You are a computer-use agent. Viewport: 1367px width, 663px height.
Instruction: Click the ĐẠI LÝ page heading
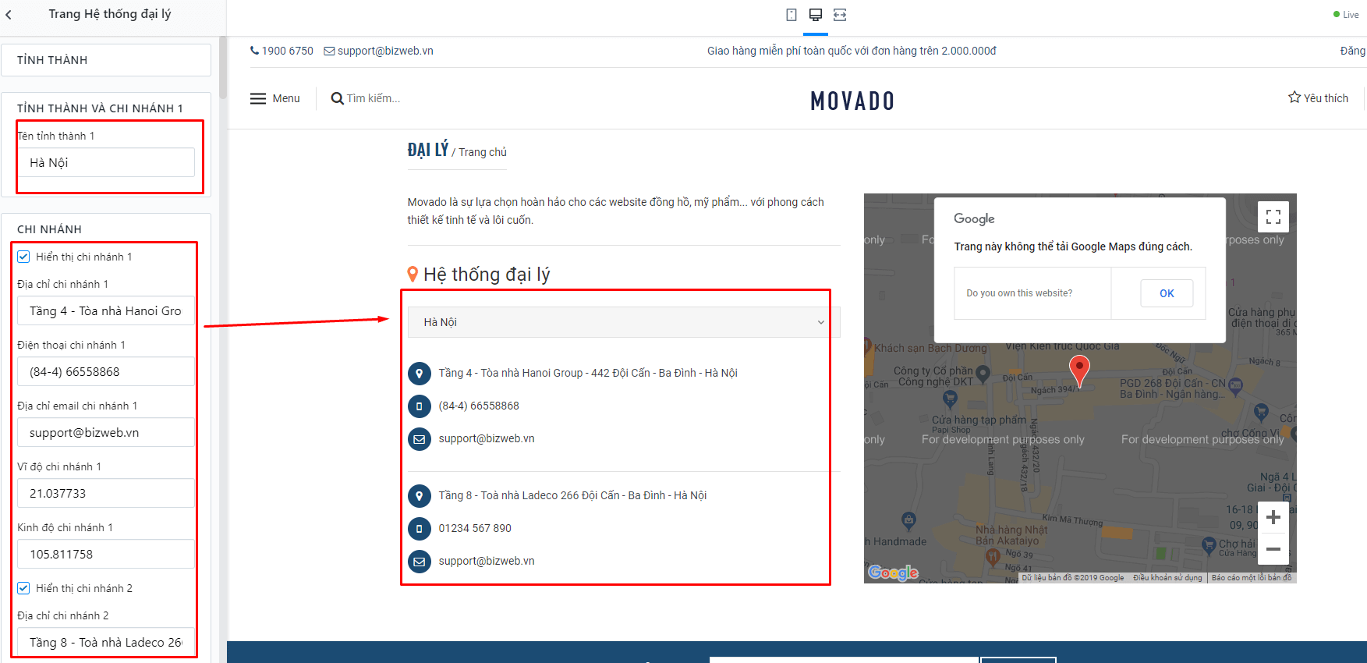(428, 150)
